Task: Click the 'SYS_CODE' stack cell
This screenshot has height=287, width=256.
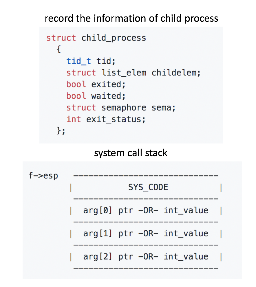Action: pos(148,187)
